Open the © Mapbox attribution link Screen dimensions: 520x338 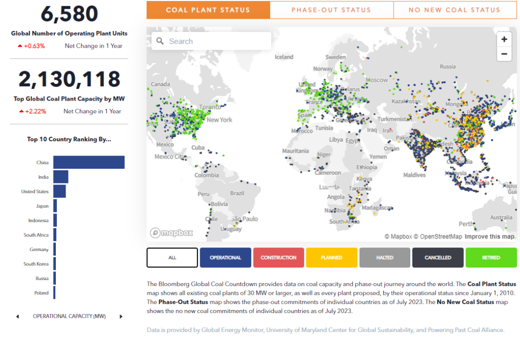[398, 236]
